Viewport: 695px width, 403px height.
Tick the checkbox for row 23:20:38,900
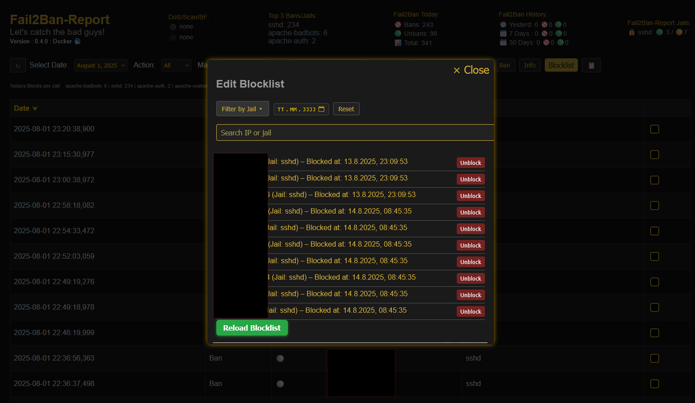[x=655, y=129]
